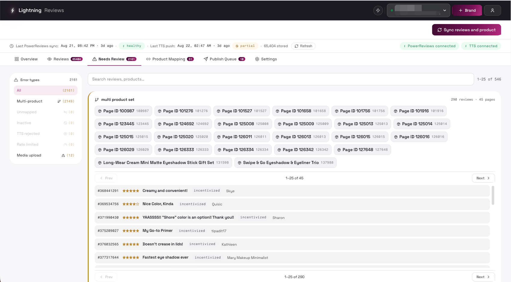The width and height of the screenshot is (511, 282).
Task: Click the TTS connected badge
Action: 481,46
